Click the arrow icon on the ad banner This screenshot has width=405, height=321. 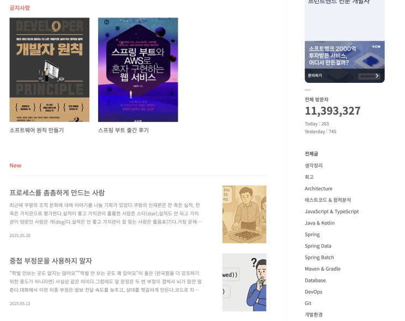click(377, 76)
